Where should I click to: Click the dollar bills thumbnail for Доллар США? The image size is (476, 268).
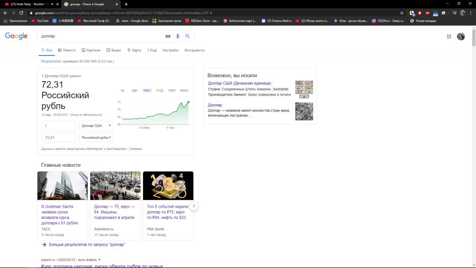click(304, 89)
